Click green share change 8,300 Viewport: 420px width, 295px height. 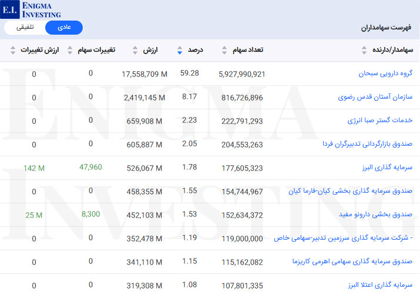click(x=90, y=214)
